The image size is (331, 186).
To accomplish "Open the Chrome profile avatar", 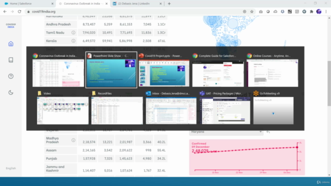I will 319,11.
